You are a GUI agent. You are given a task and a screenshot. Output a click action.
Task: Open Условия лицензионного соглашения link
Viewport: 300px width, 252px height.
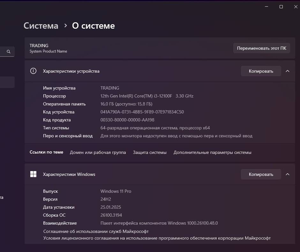pos(157,238)
